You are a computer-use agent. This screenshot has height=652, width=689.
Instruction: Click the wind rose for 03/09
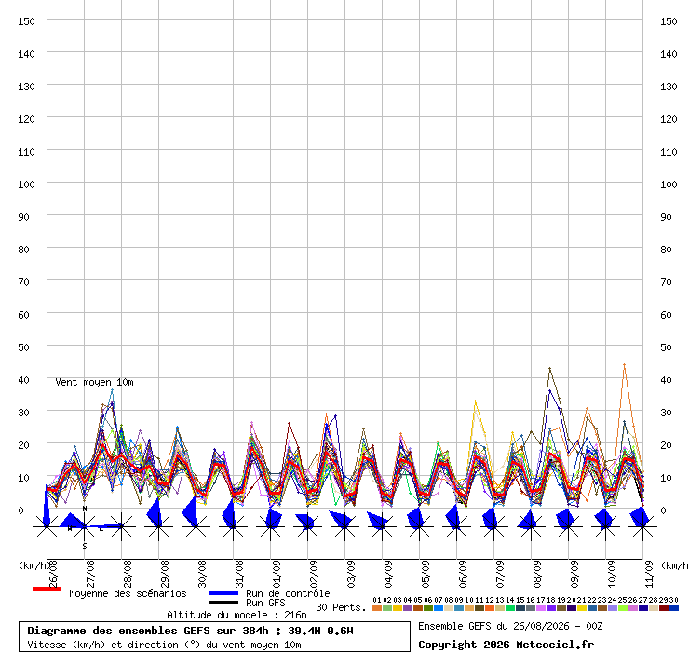(x=344, y=526)
